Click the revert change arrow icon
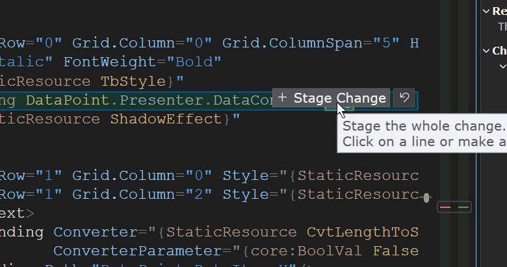The image size is (507, 267). (404, 97)
